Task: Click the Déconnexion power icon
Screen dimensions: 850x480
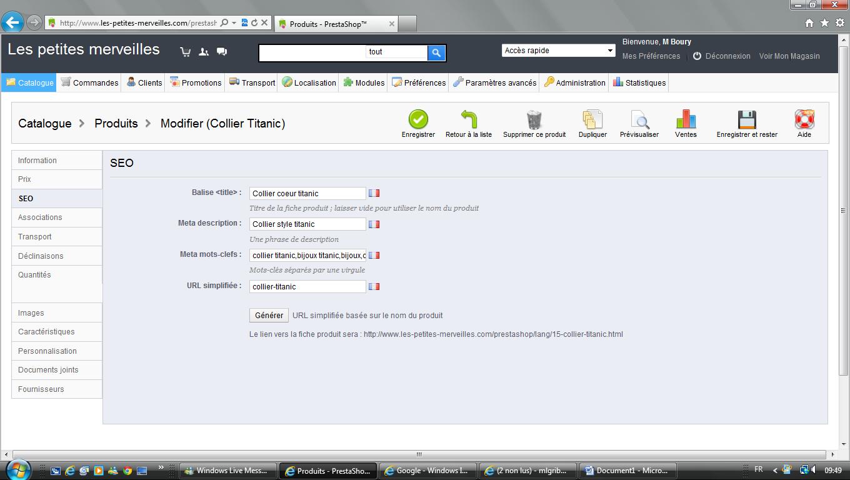Action: click(697, 56)
